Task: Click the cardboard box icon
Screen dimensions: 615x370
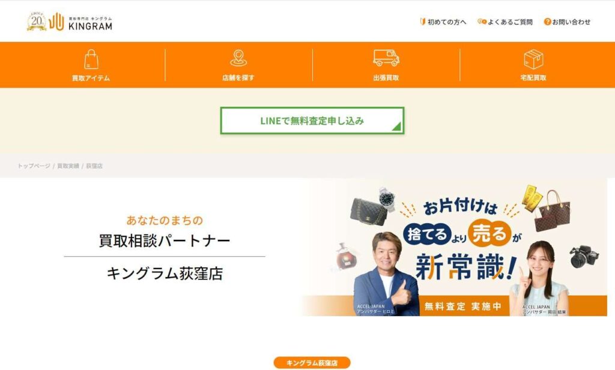Action: click(x=533, y=59)
